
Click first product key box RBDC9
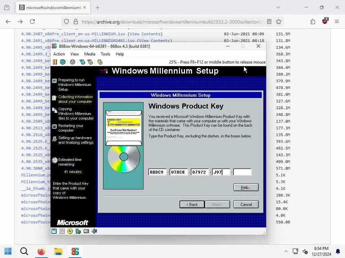tap(157, 172)
